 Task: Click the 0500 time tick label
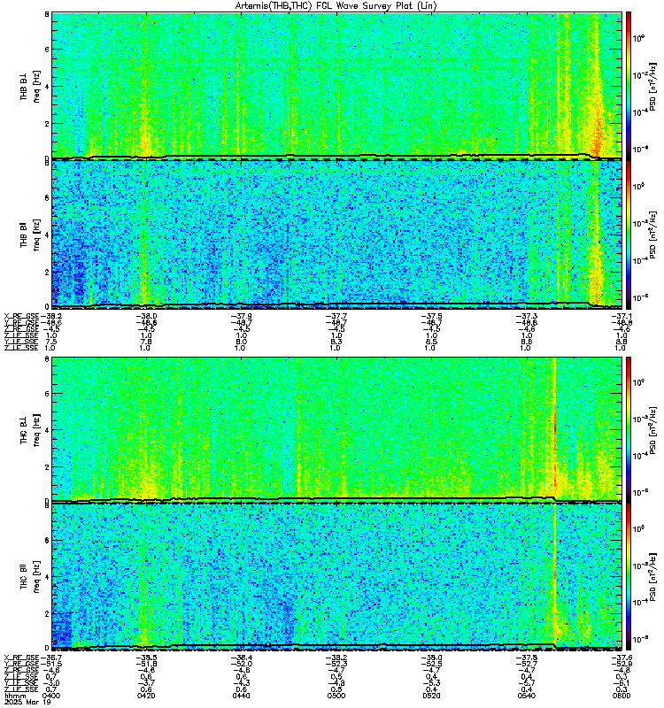coord(336,696)
